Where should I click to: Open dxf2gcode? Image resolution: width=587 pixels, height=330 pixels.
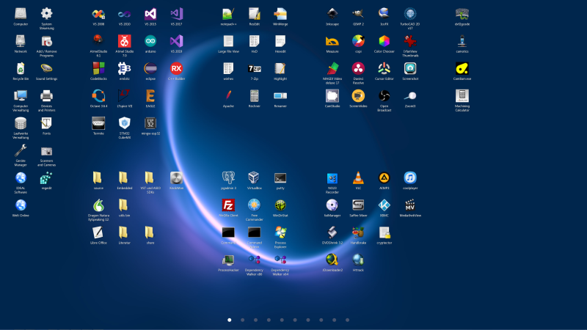click(462, 14)
